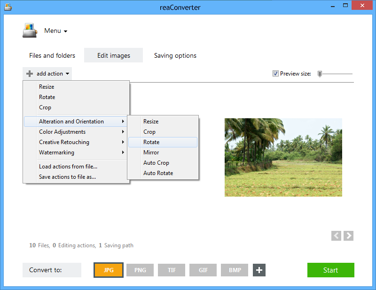Expand the Color Adjustments submenu

(x=75, y=132)
